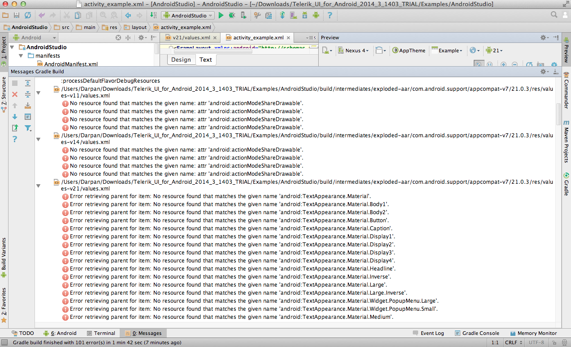
Task: Open the 6: Android tool window
Action: pyautogui.click(x=60, y=333)
